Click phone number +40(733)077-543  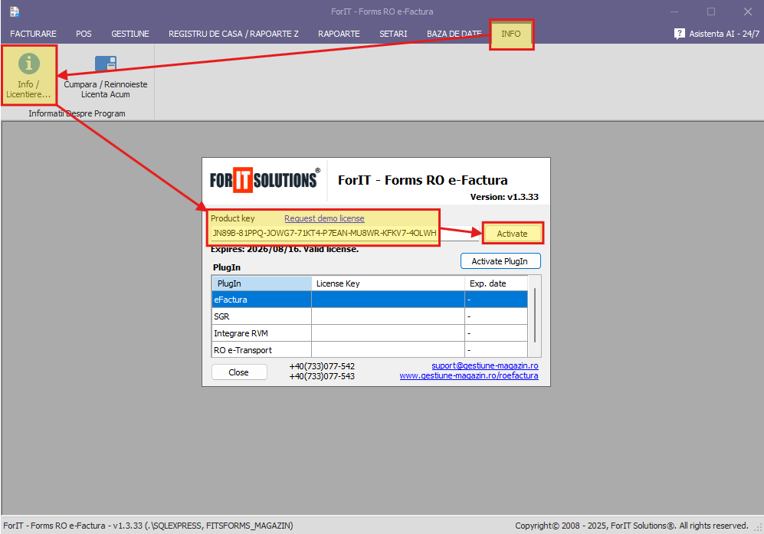[x=322, y=376]
